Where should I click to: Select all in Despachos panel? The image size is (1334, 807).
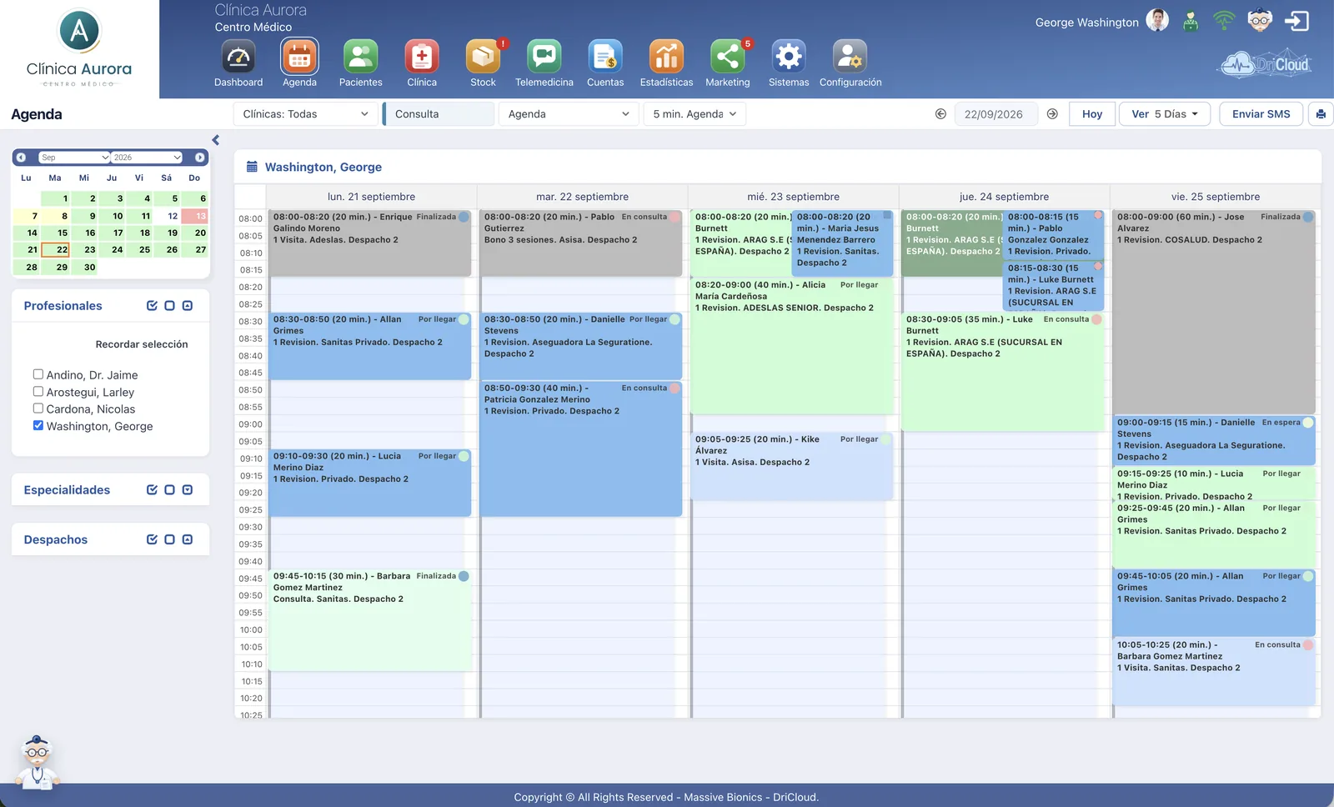[152, 540]
